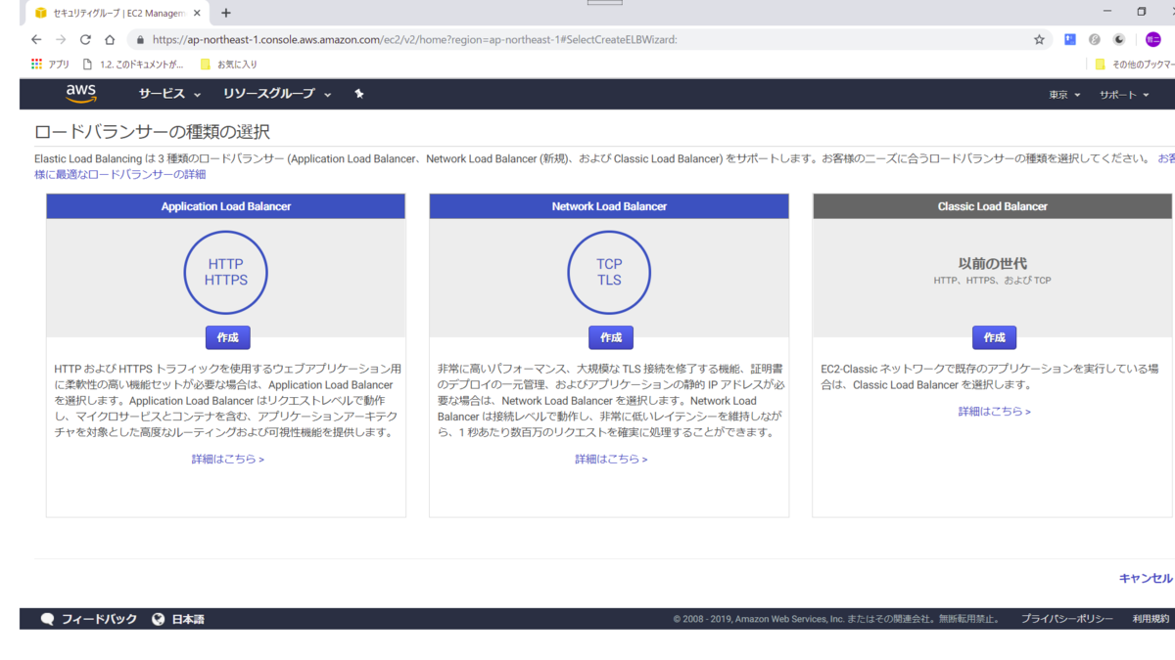The width and height of the screenshot is (1175, 660).
Task: Click 作成 under Application Load Balancer
Action: 226,336
